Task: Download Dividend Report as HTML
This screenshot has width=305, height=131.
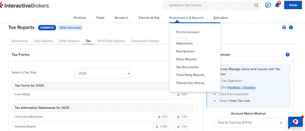Action: point(161,127)
